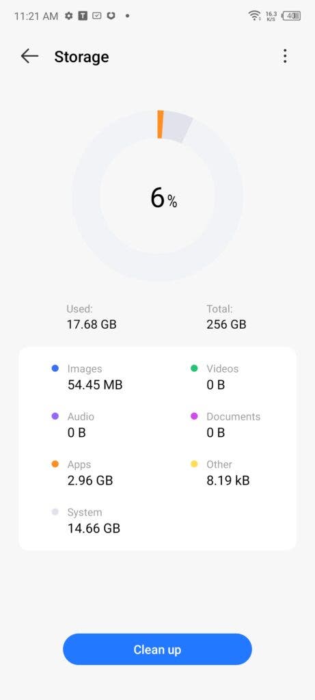Tap the Wi-Fi icon in status bar
This screenshot has height=700, width=315.
254,16
